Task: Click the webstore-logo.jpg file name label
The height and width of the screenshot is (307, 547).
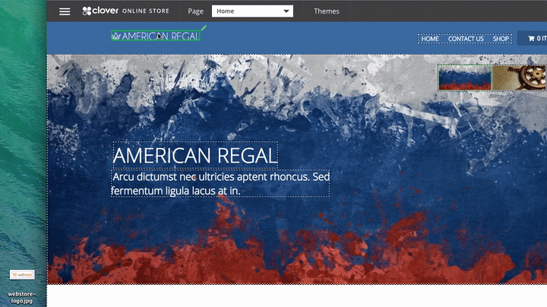Action: 21,296
